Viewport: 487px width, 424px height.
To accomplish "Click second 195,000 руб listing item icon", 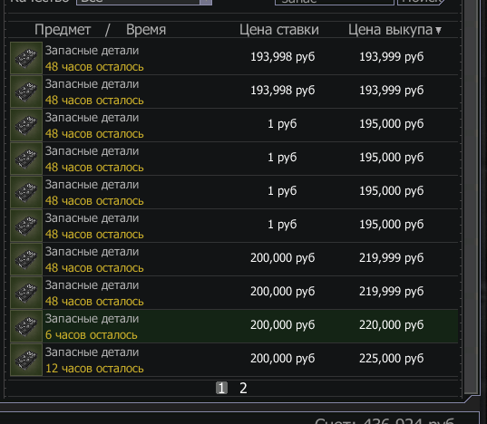I will 26,159.
